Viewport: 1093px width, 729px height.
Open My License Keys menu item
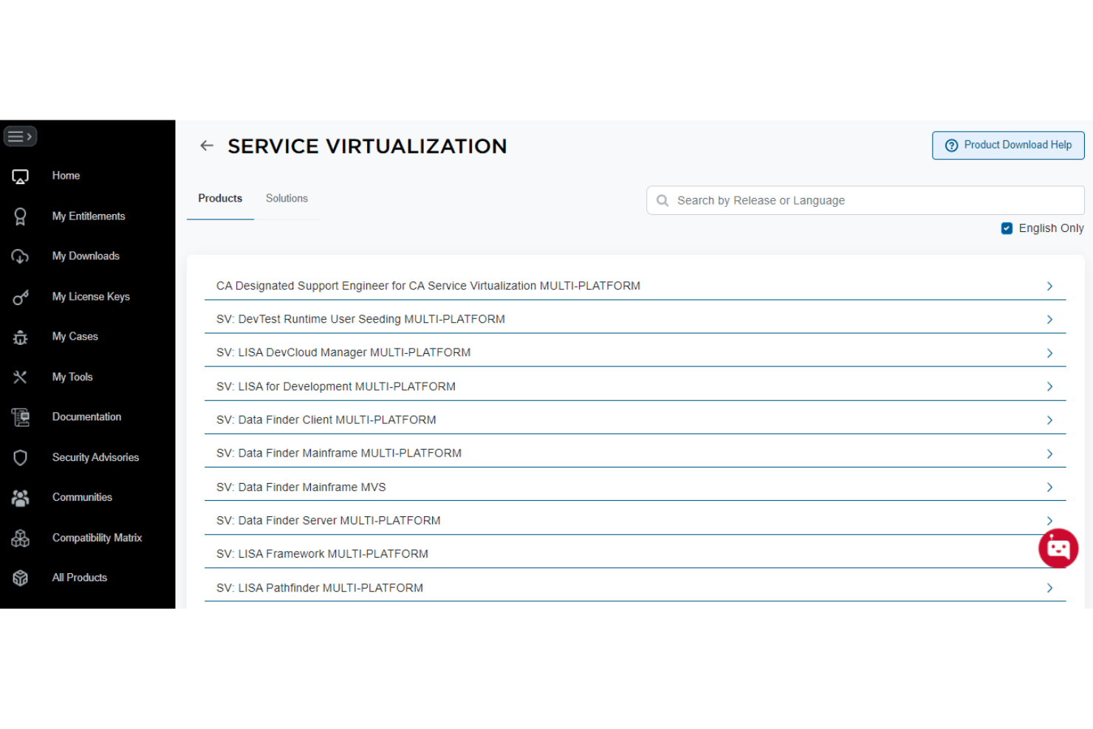(91, 297)
